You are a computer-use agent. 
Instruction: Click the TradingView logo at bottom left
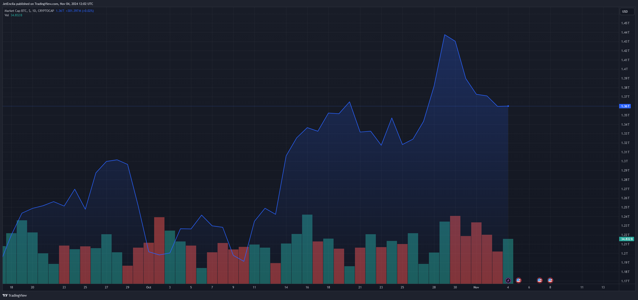pyautogui.click(x=15, y=295)
